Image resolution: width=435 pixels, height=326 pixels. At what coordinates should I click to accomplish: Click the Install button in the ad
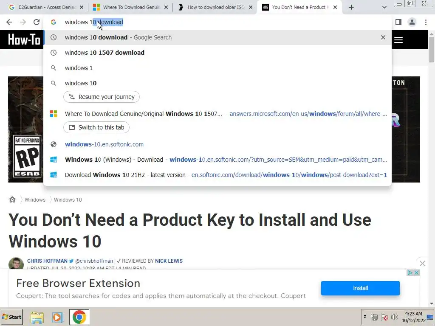coord(360,288)
